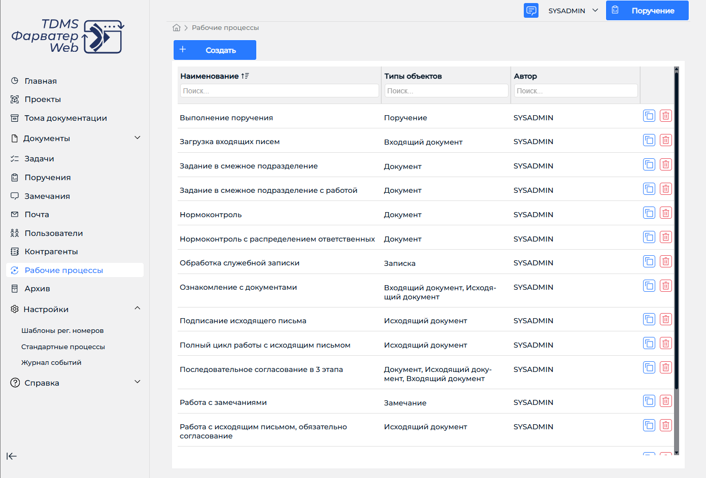Copy the Нормоконтроль workflow row
This screenshot has width=706, height=478.
click(649, 213)
